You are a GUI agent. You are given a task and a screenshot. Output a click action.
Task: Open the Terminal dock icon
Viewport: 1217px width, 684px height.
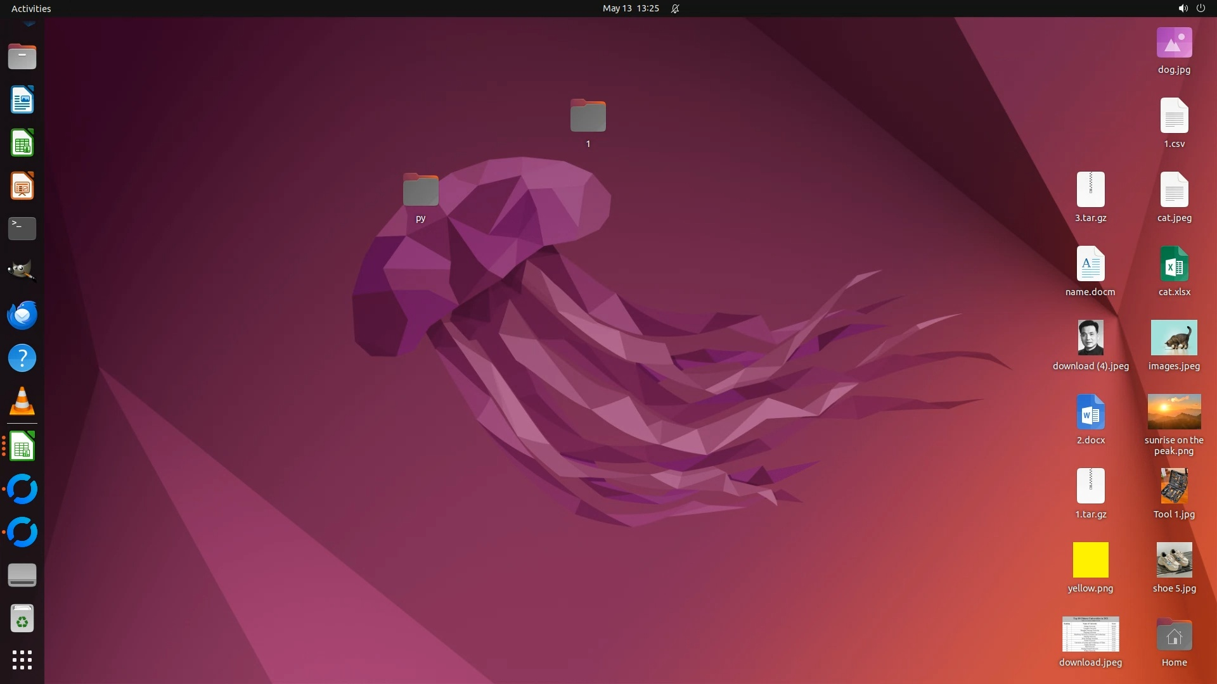coord(22,229)
